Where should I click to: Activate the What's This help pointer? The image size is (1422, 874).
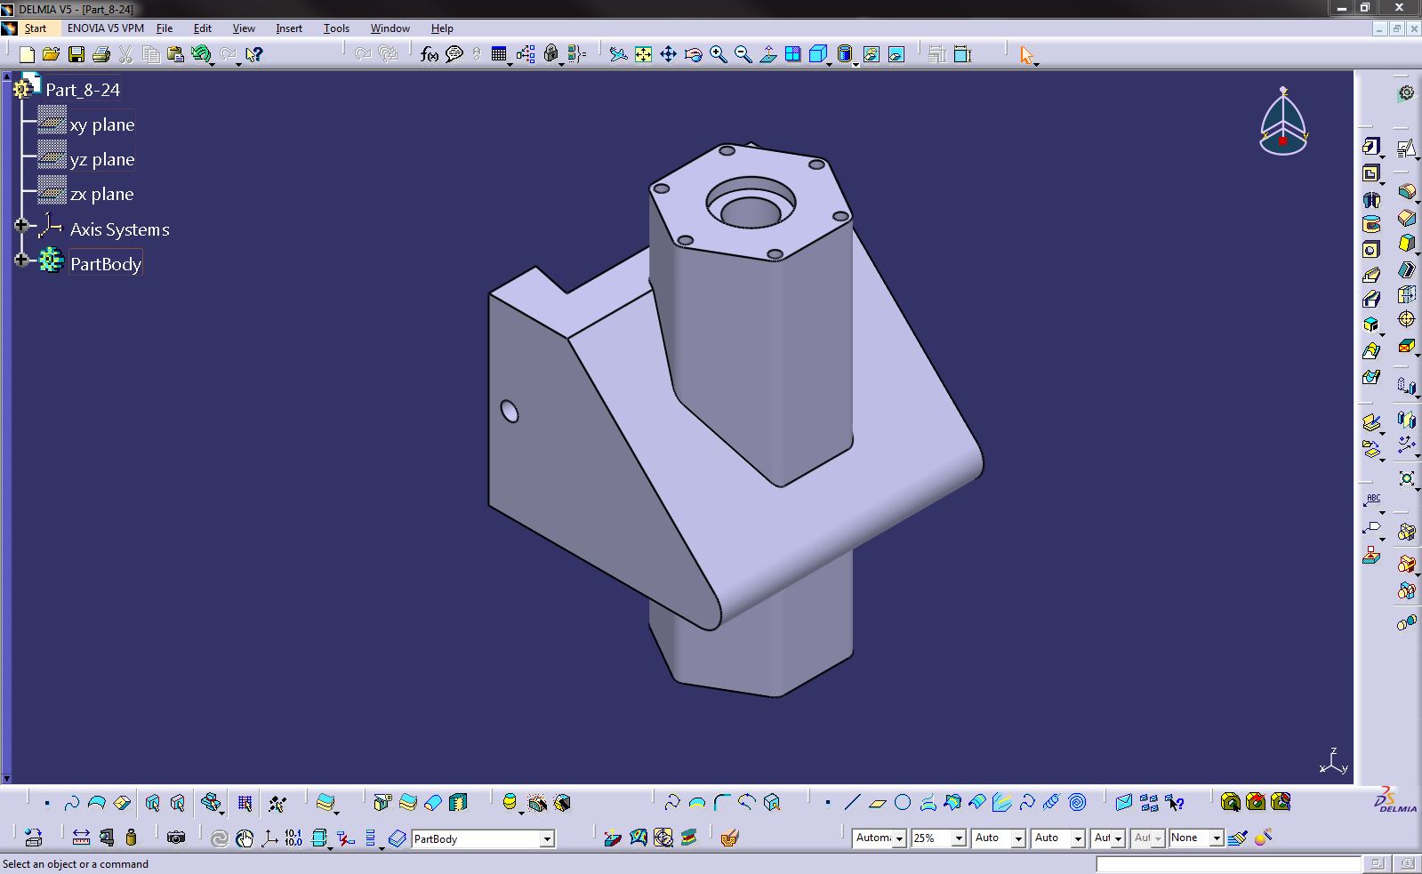[x=254, y=55]
